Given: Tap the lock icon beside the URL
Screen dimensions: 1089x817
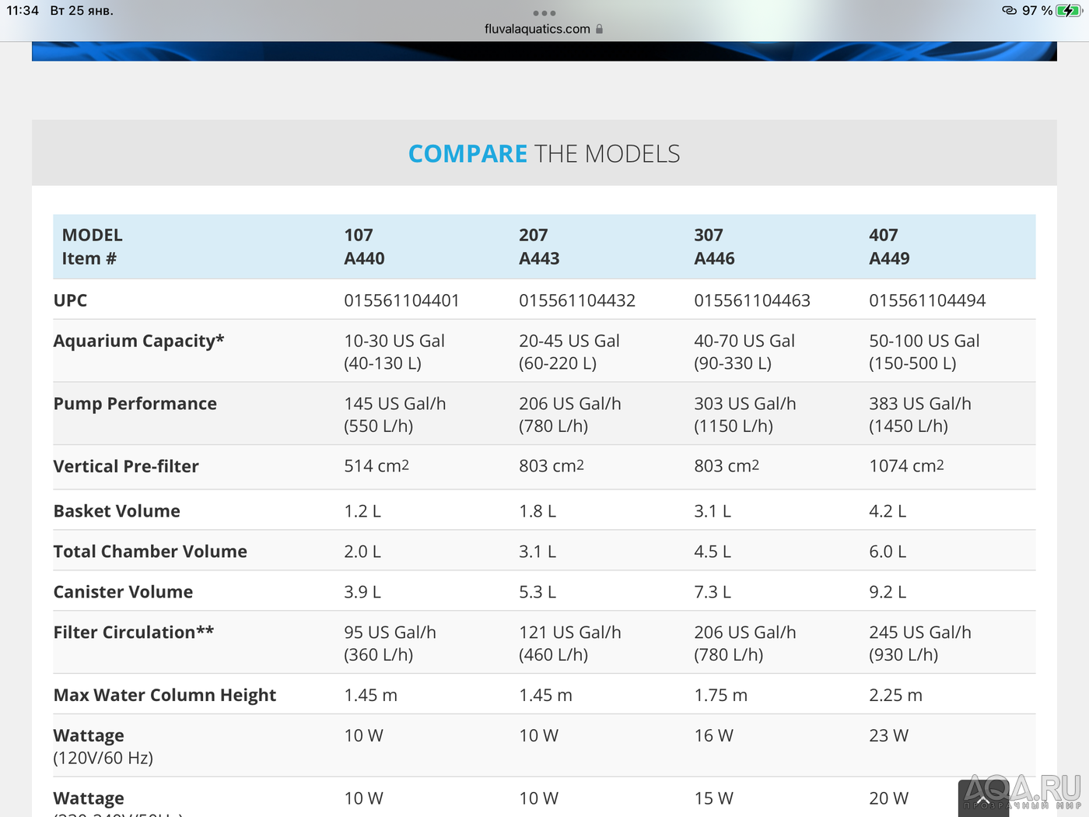Looking at the screenshot, I should [599, 29].
